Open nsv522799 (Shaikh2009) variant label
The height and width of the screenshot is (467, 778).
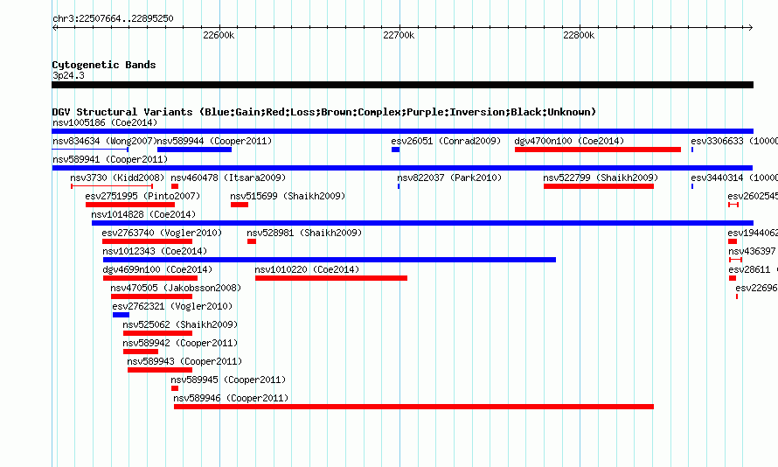[x=601, y=178]
